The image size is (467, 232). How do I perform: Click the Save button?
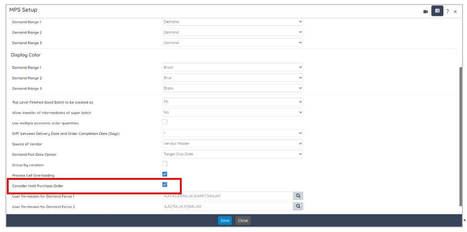tap(224, 221)
